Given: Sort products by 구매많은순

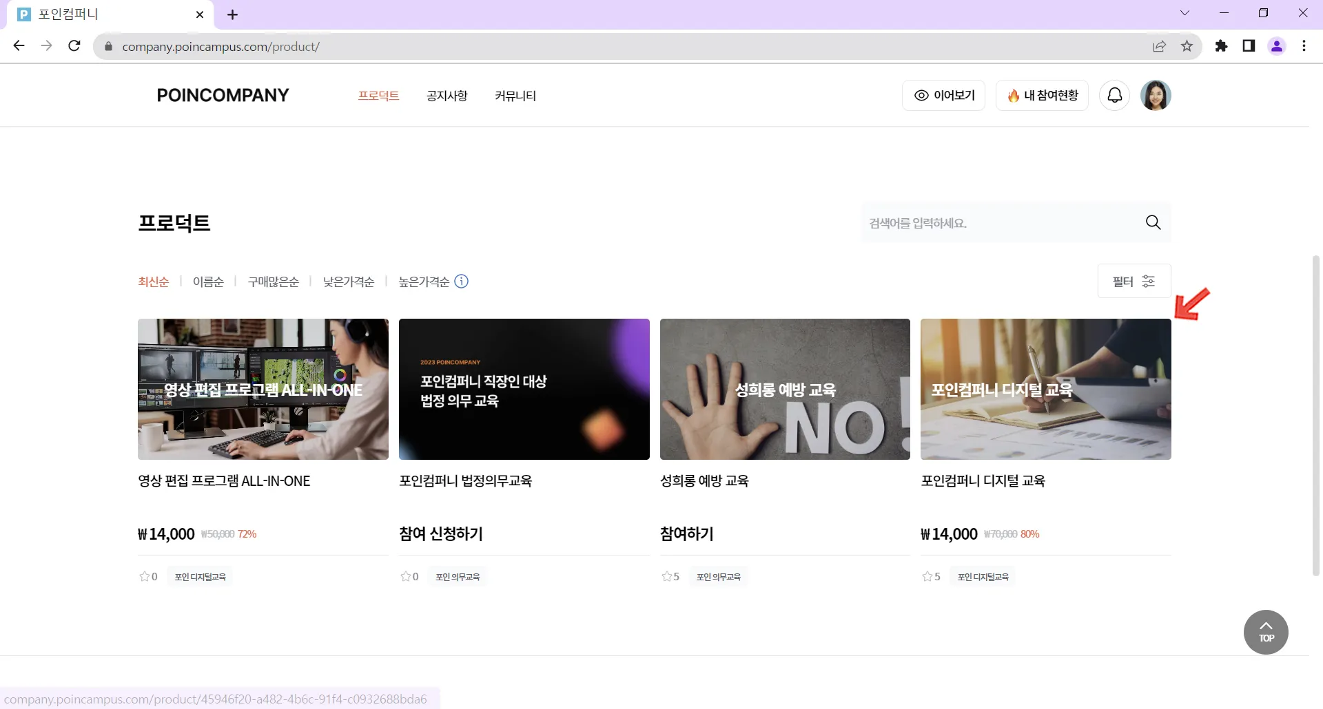Looking at the screenshot, I should [x=274, y=282].
